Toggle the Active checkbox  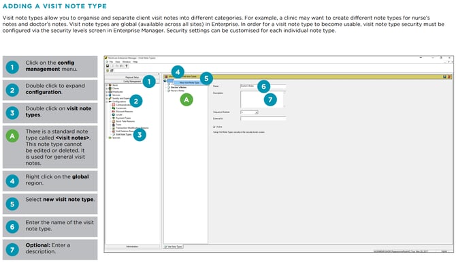(214, 127)
